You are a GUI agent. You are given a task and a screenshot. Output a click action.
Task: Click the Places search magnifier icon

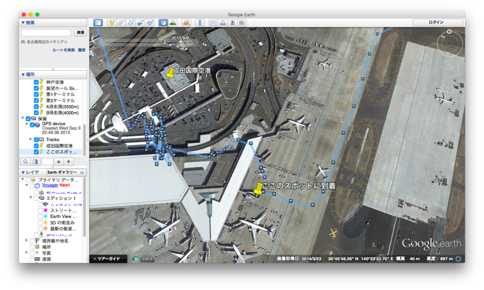(26, 162)
